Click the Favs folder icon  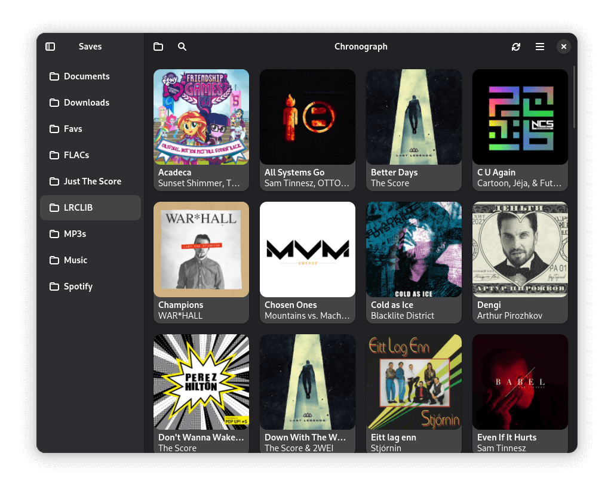(x=54, y=129)
